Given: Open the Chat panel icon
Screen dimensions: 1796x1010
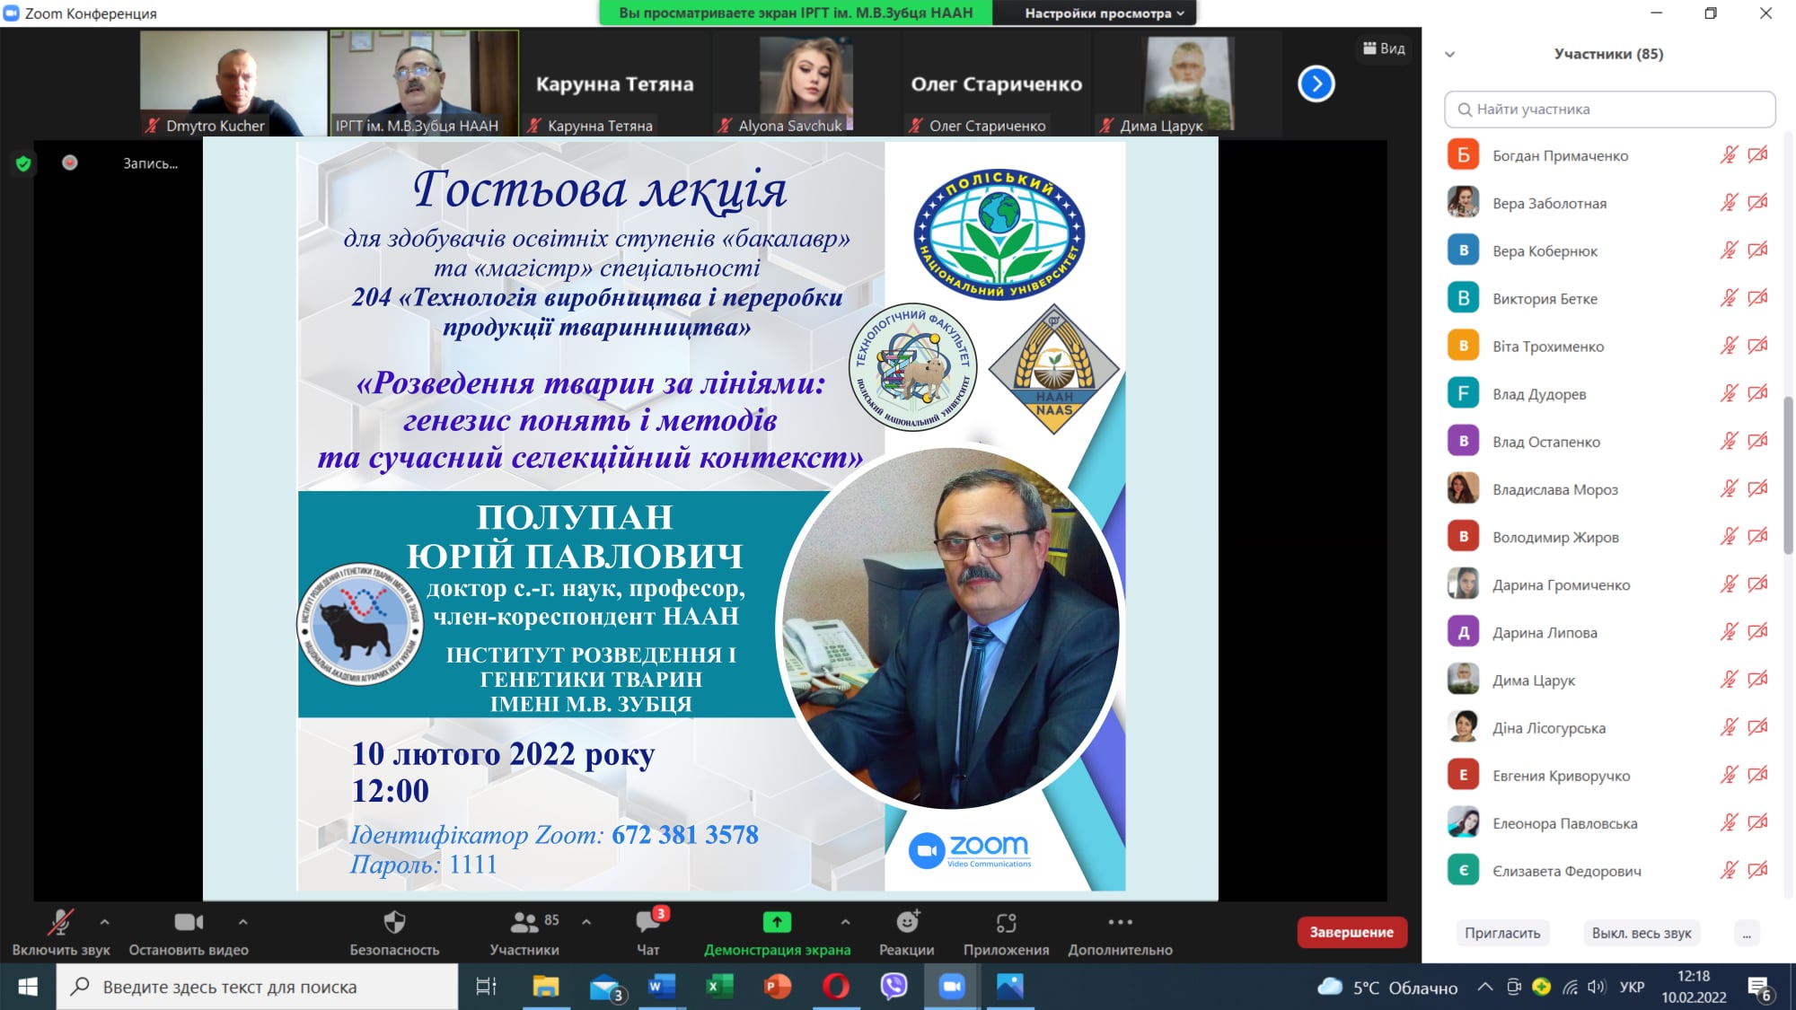Looking at the screenshot, I should coord(647,922).
